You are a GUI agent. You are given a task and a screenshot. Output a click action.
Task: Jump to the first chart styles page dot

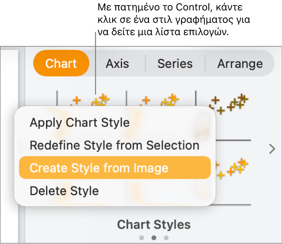tap(142, 238)
